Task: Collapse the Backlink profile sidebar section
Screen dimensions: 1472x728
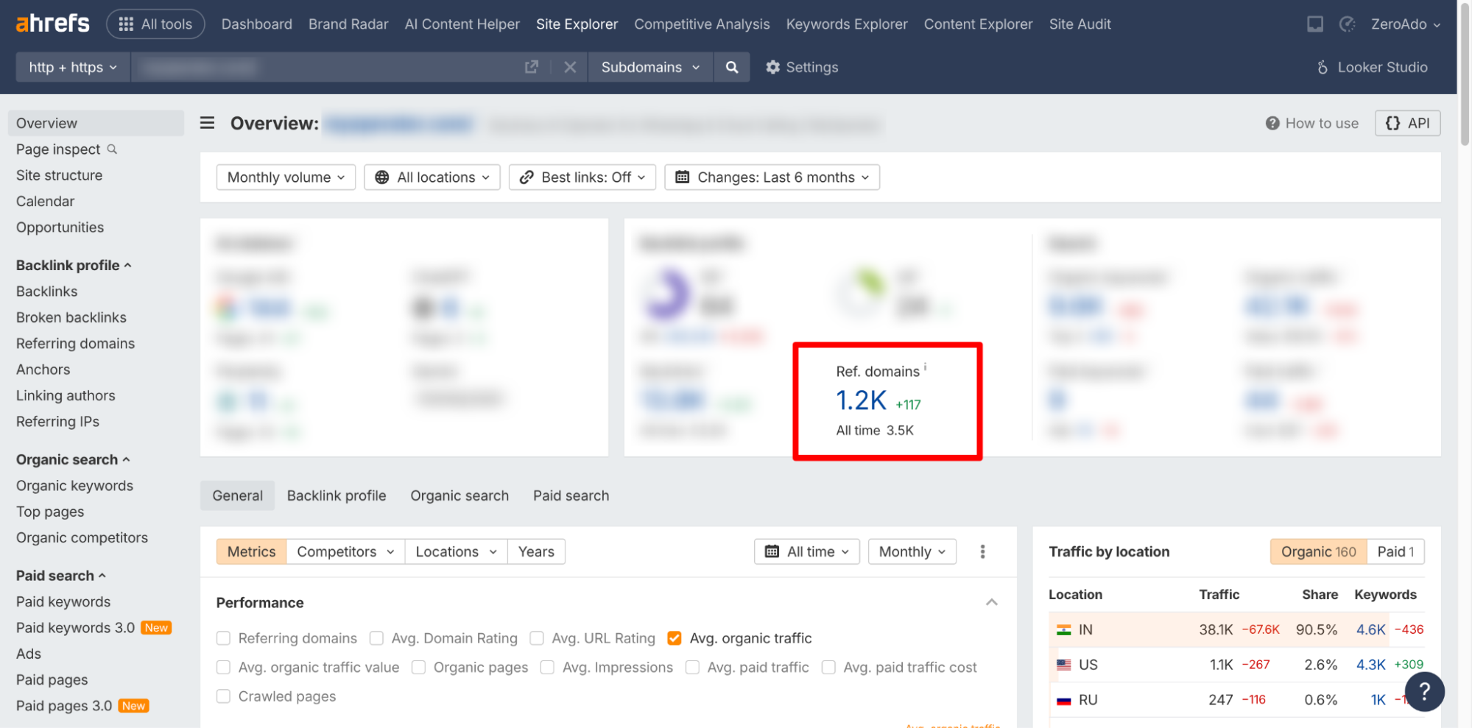Action: click(74, 265)
